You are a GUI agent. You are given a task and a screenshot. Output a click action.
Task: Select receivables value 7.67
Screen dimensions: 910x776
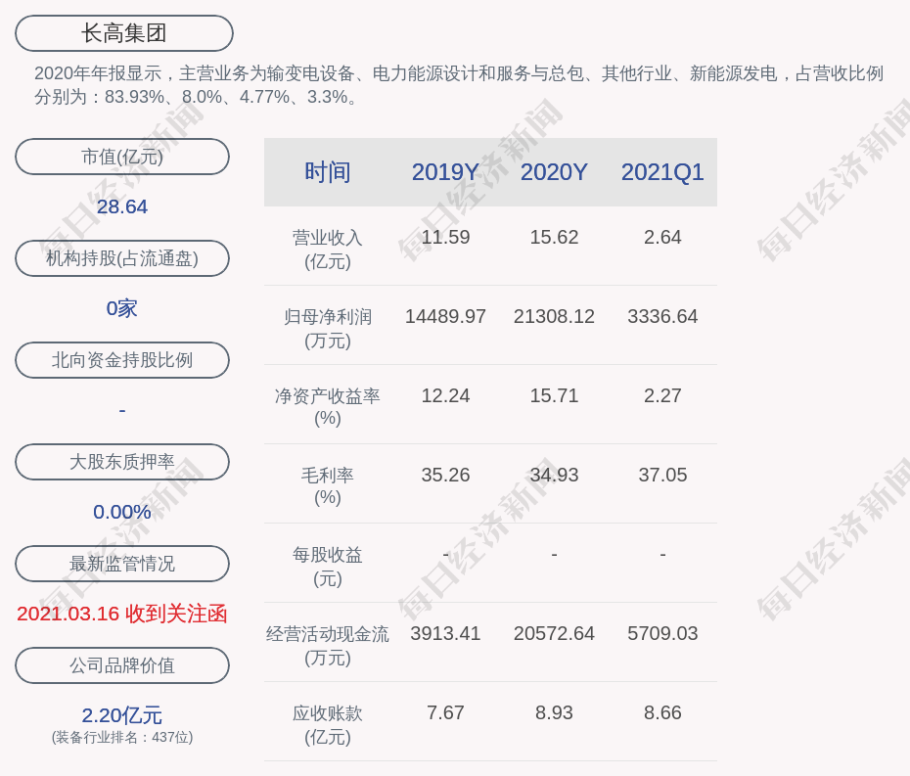445,712
